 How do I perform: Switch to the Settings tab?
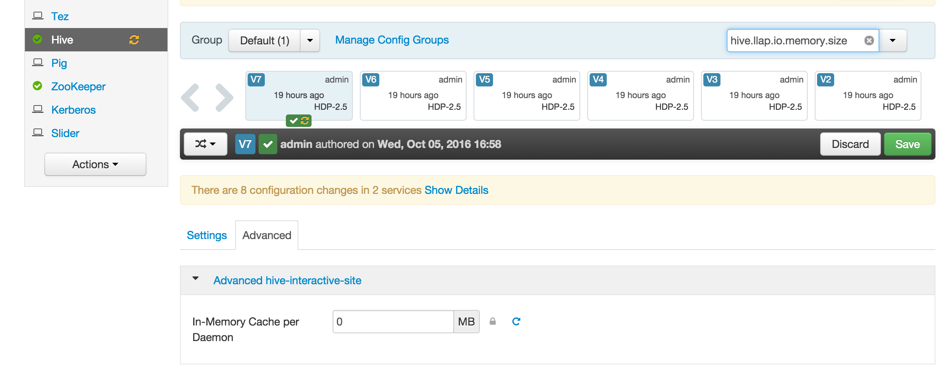(207, 235)
